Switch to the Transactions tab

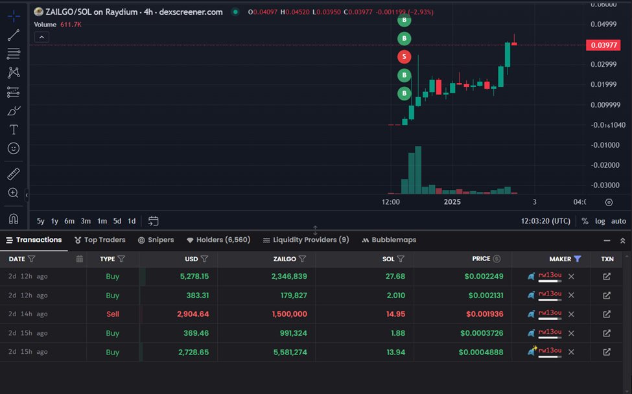(x=34, y=240)
